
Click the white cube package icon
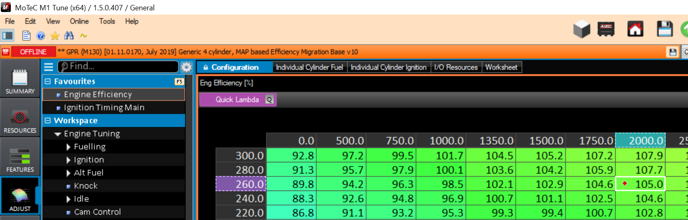coord(581,29)
